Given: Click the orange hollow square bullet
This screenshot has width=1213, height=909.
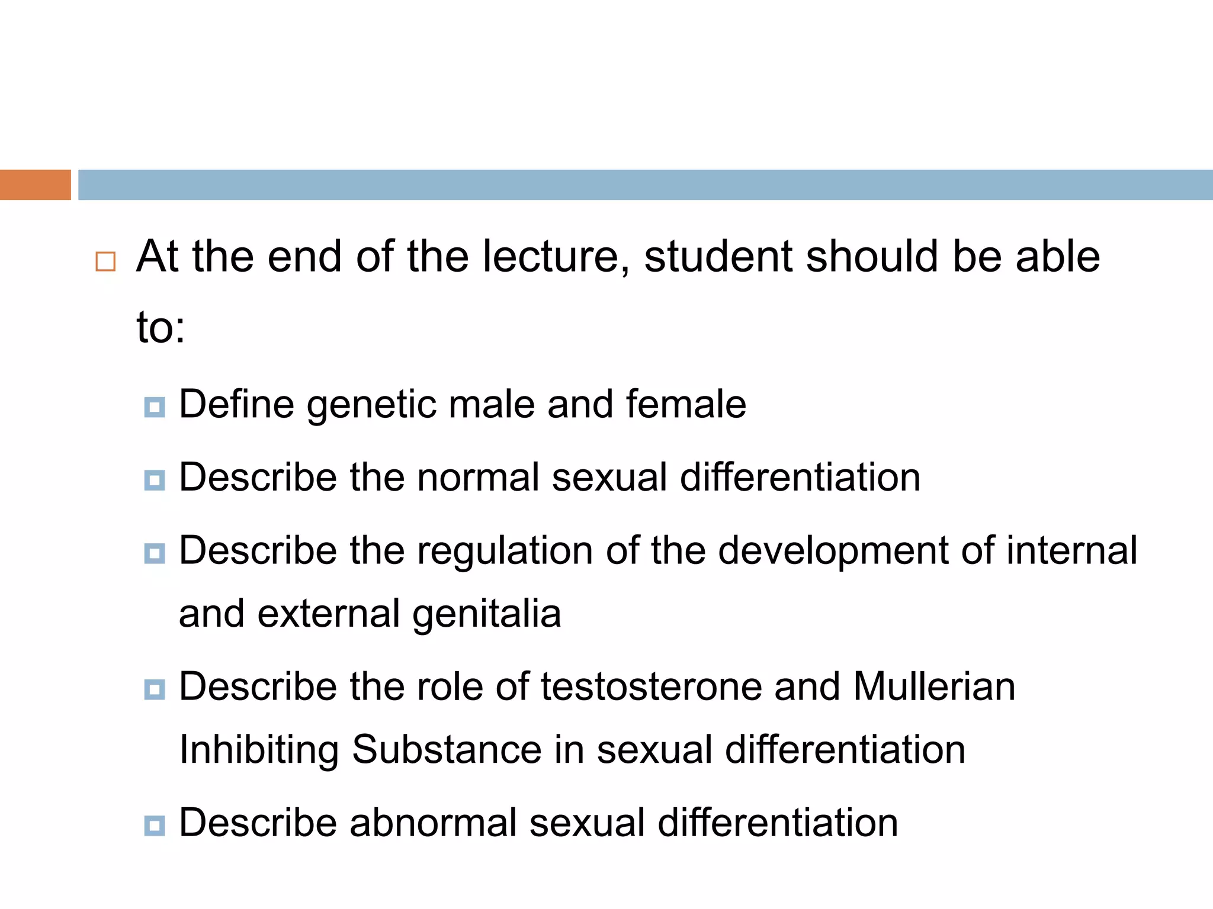Looking at the screenshot, I should click(105, 261).
